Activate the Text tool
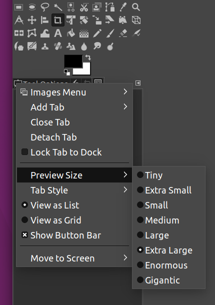This screenshot has width=215, height=305. pos(58,33)
